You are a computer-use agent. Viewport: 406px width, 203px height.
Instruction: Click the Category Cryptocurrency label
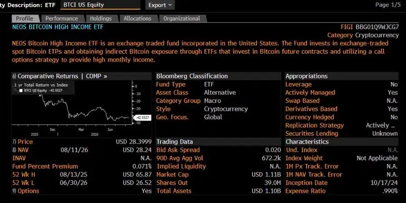pyautogui.click(x=363, y=35)
